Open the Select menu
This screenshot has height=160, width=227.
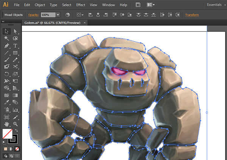pyautogui.click(x=67, y=5)
